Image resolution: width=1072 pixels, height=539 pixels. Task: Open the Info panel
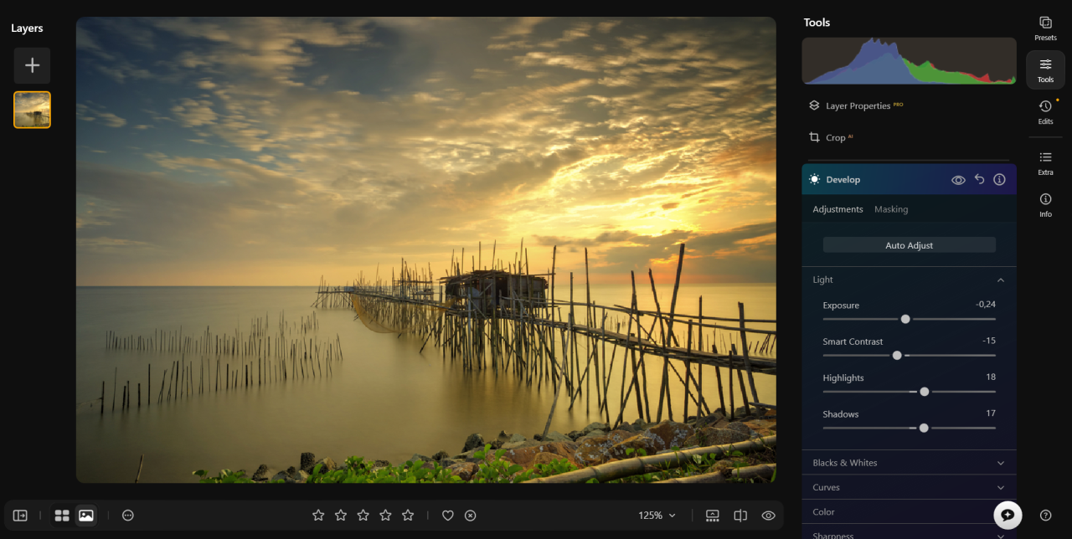tap(1045, 204)
